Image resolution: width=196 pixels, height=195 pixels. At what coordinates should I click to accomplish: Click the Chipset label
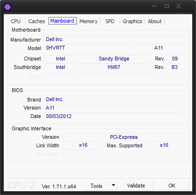(x=32, y=59)
